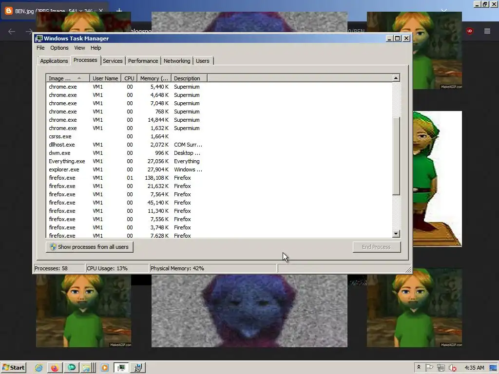This screenshot has height=374, width=499.
Task: Click process list scroll down arrow
Action: 396,234
